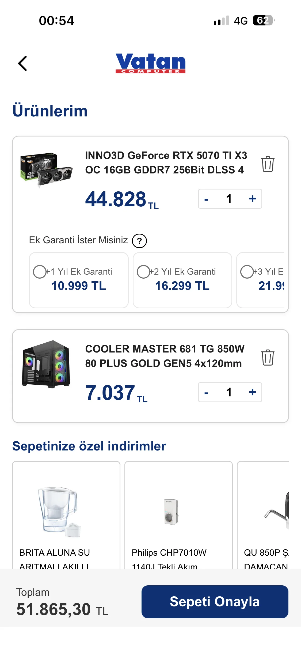Tap the back arrow icon
This screenshot has height=652, width=301.
pyautogui.click(x=23, y=63)
